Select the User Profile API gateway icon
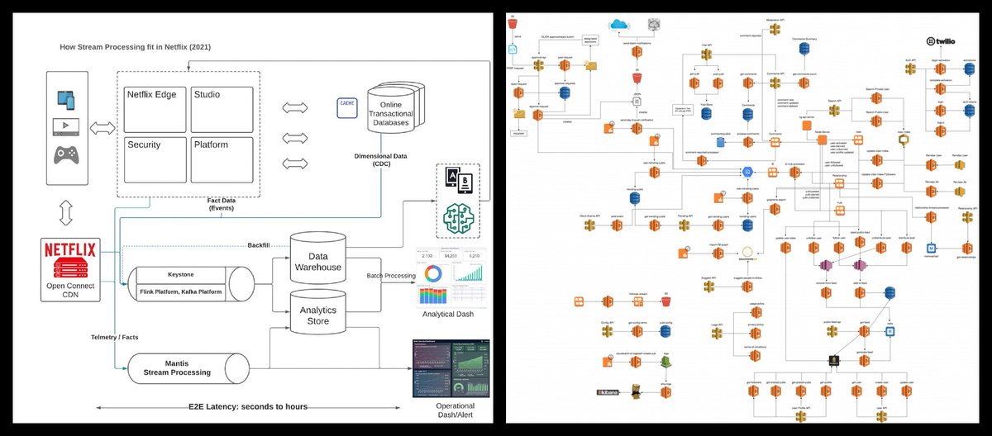992x436 pixels. (x=801, y=416)
